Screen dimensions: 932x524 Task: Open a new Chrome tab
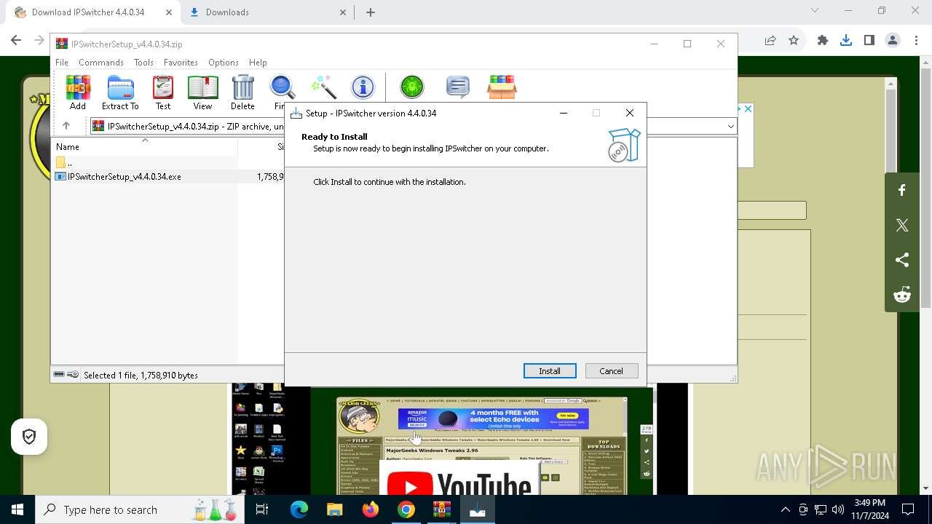[x=371, y=12]
